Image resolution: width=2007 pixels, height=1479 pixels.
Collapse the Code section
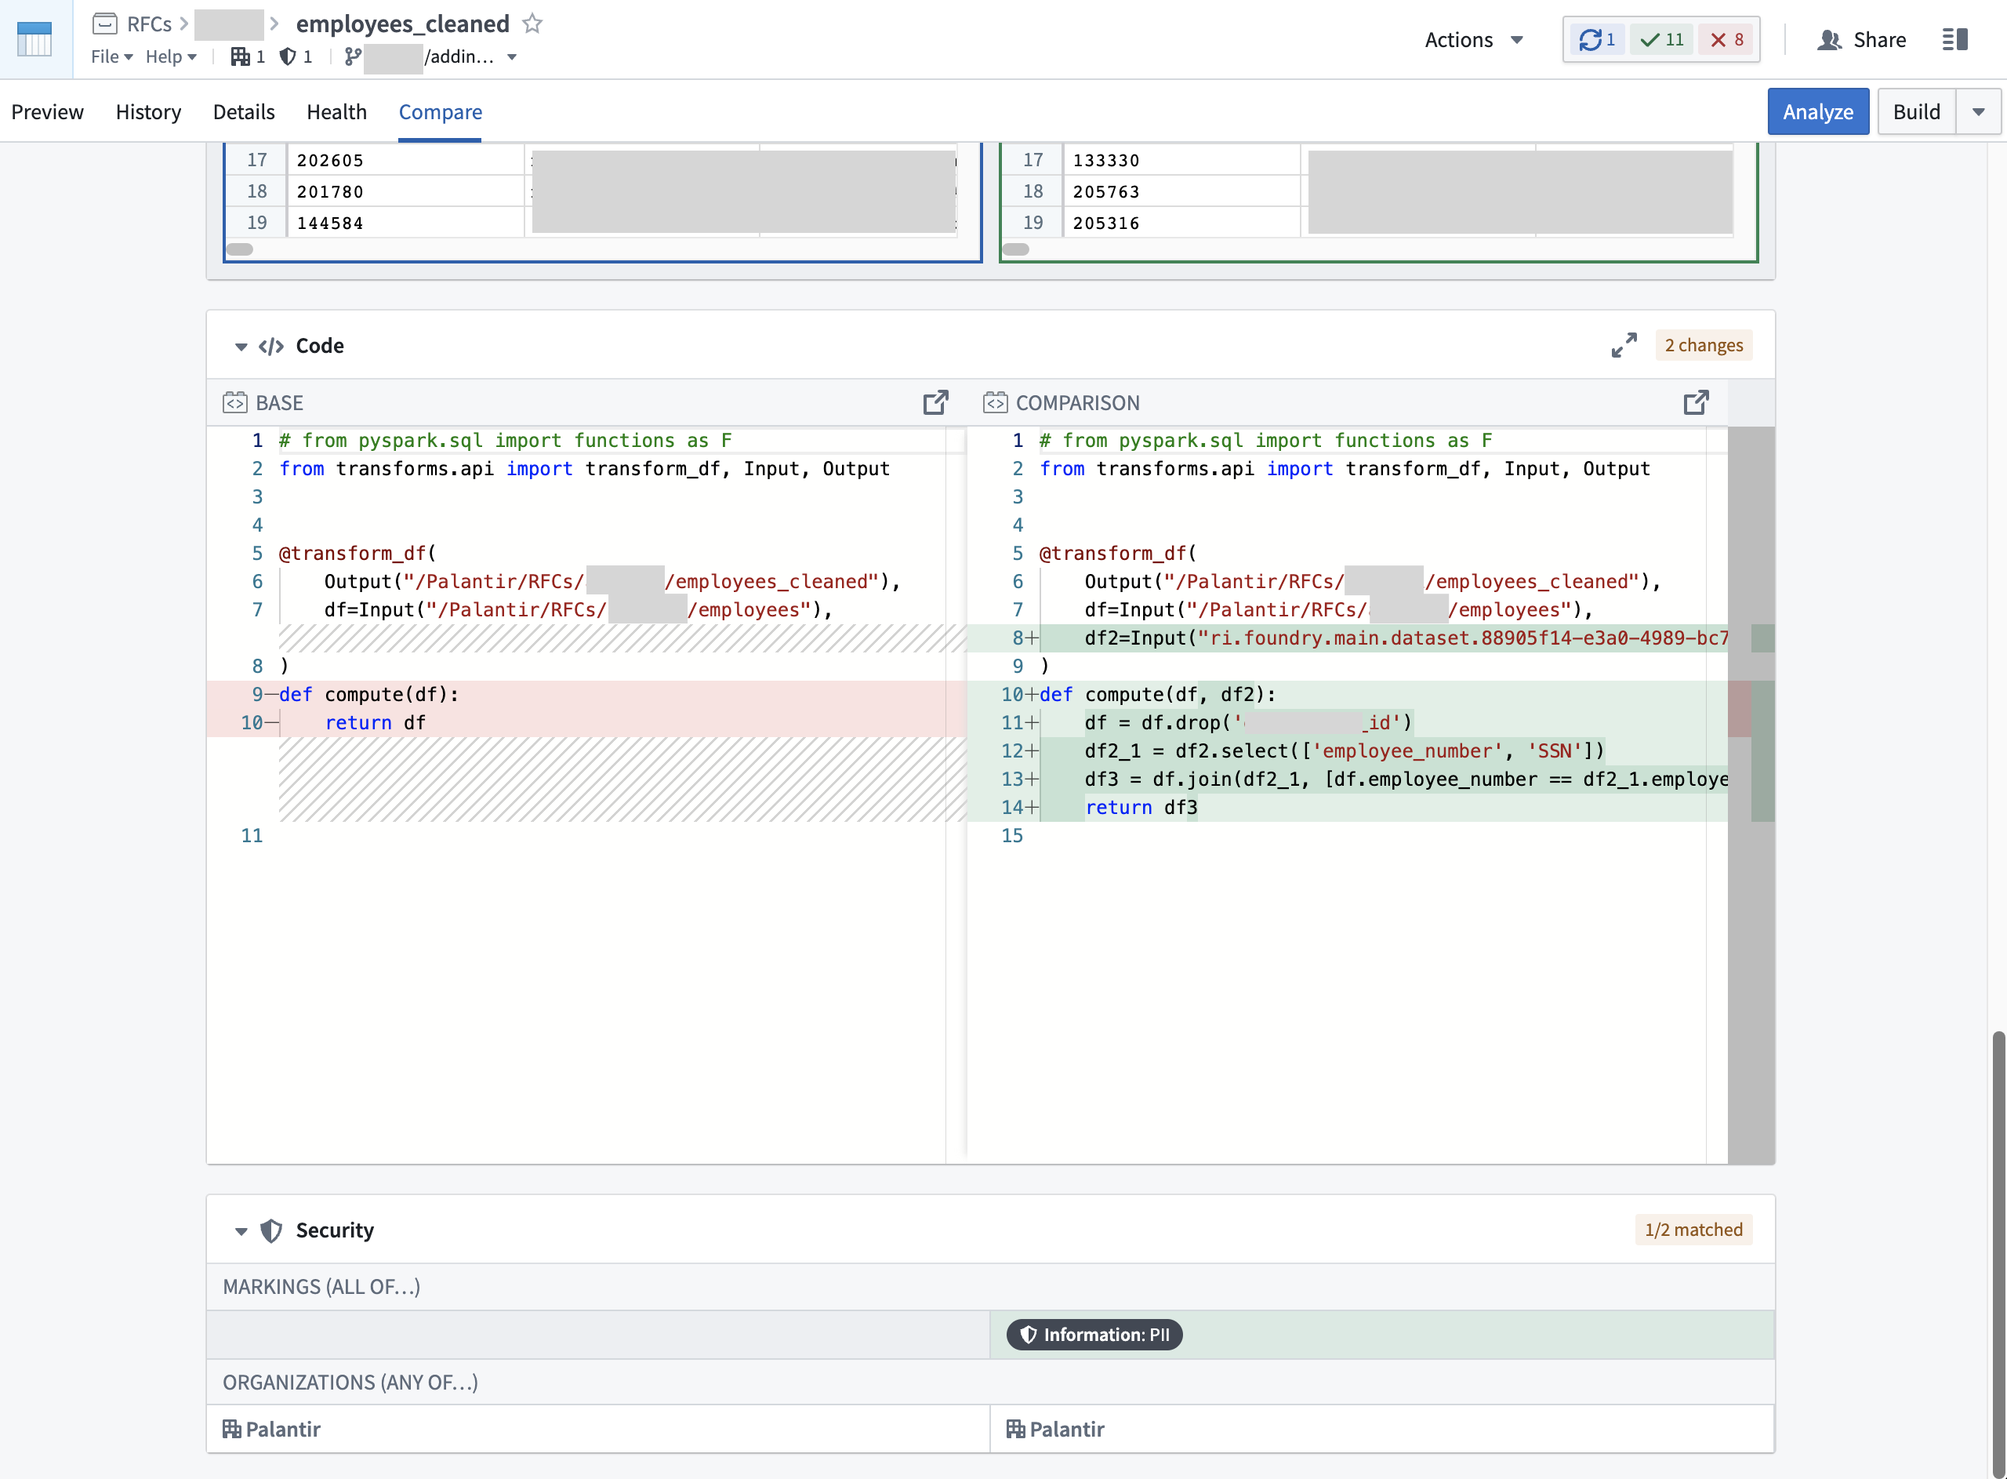[x=241, y=347]
